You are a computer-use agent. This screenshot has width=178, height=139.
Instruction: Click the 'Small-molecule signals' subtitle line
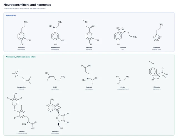(x=24, y=9)
